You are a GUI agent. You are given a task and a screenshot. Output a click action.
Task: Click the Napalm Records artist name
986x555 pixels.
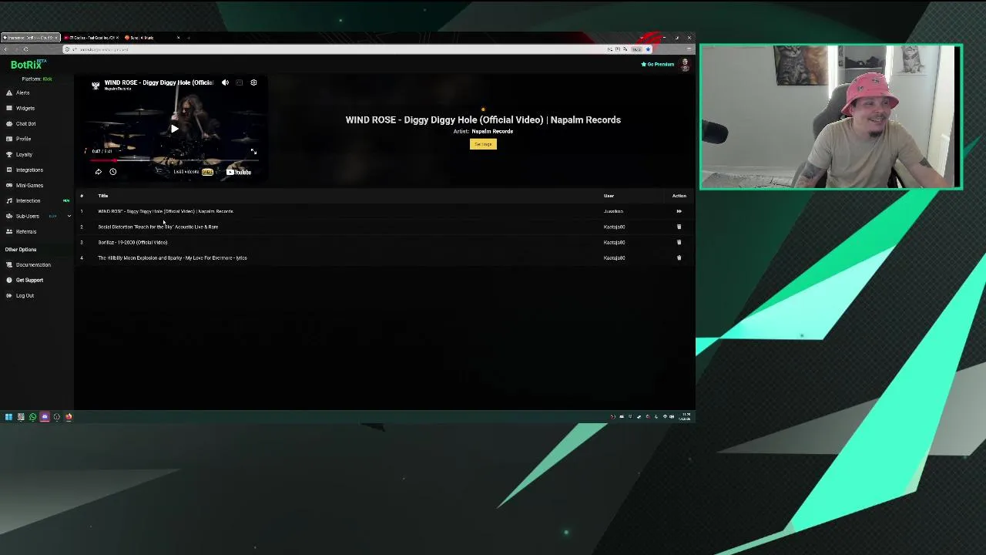point(492,131)
